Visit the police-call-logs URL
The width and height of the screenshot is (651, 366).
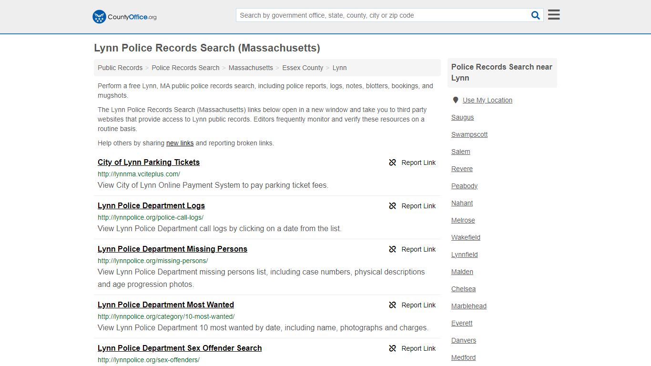pyautogui.click(x=151, y=217)
